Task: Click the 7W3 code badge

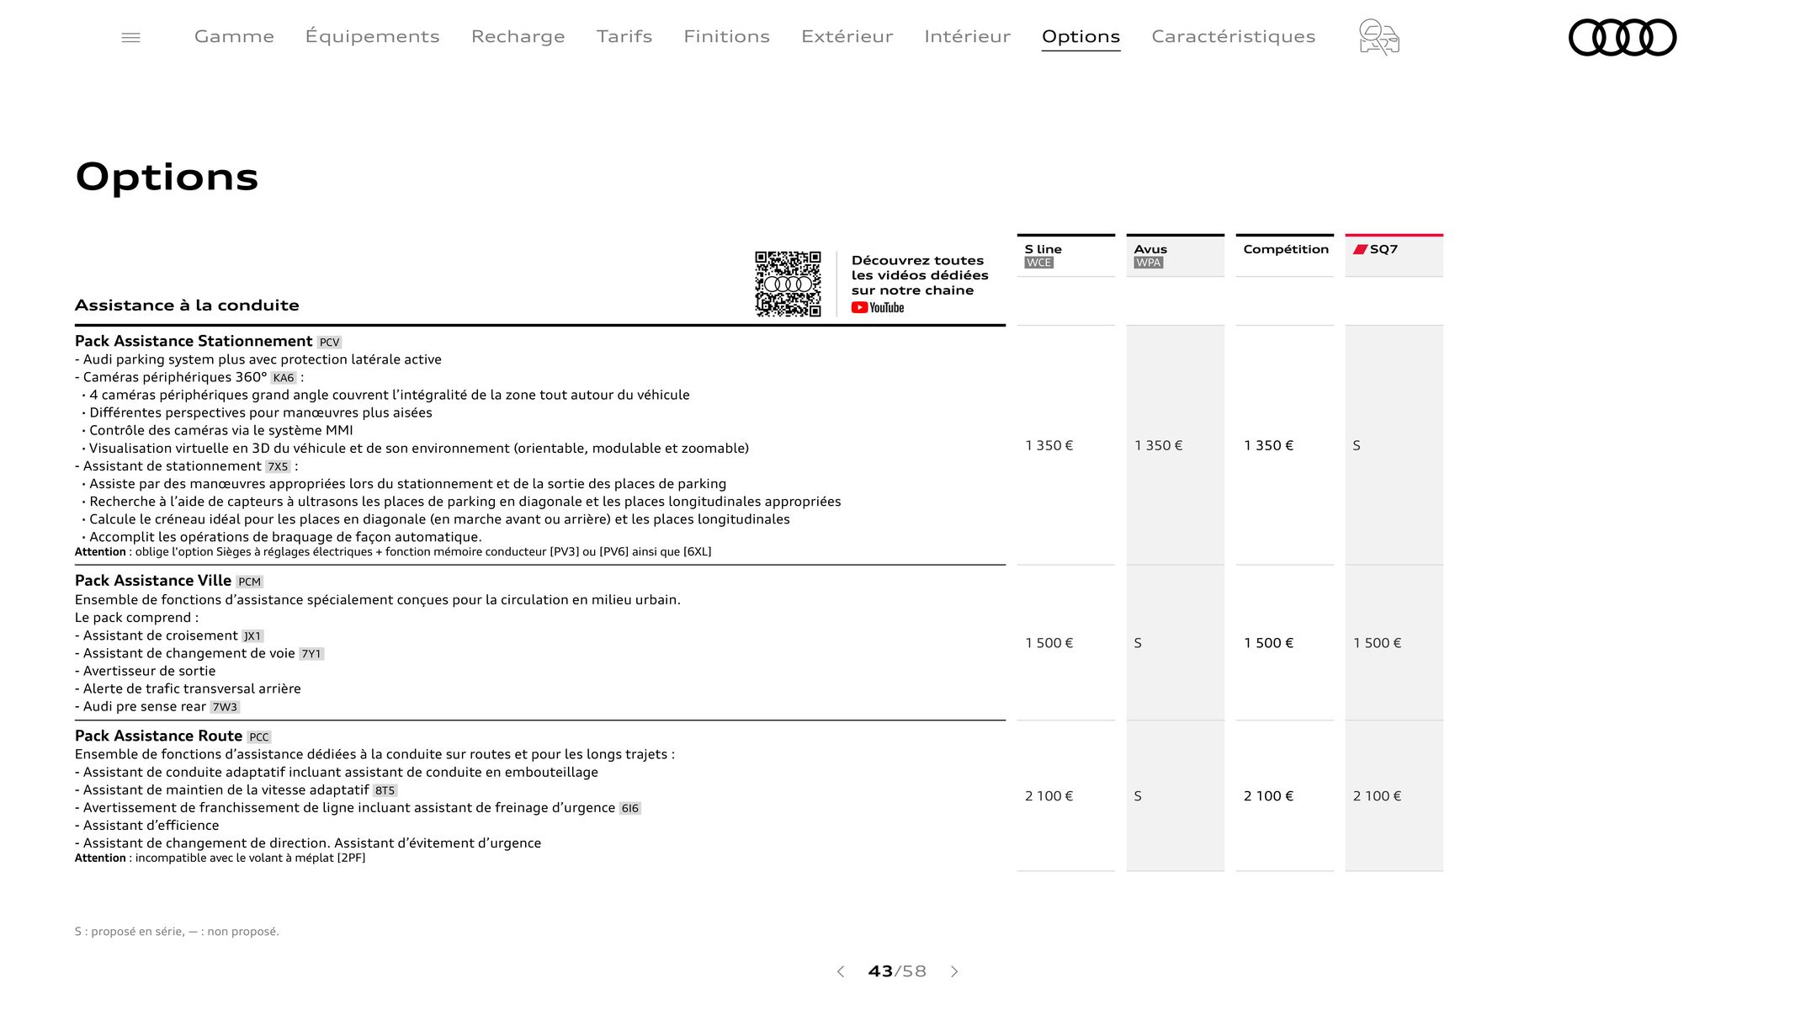Action: tap(225, 707)
